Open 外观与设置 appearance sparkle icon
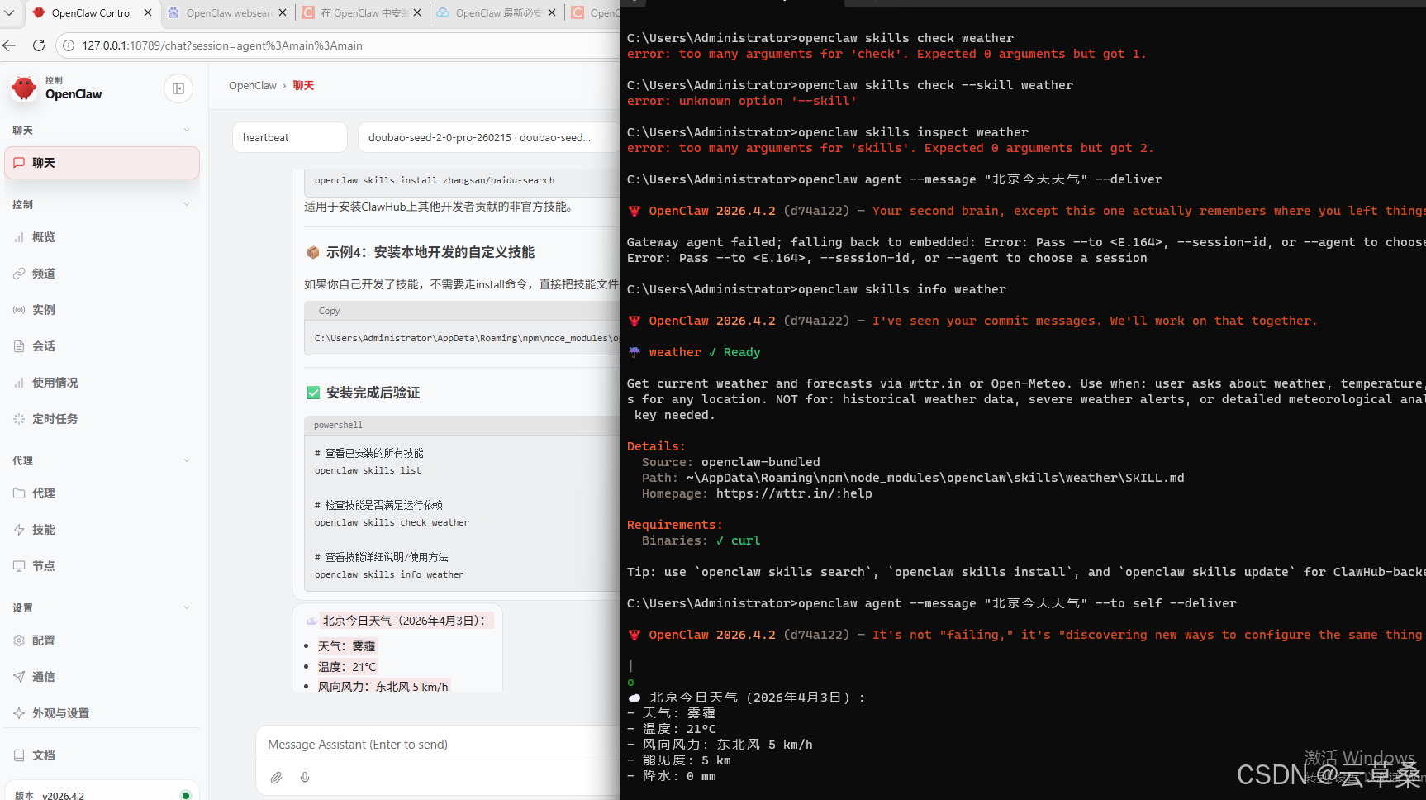Screen dimensions: 1426x800 tap(19, 713)
